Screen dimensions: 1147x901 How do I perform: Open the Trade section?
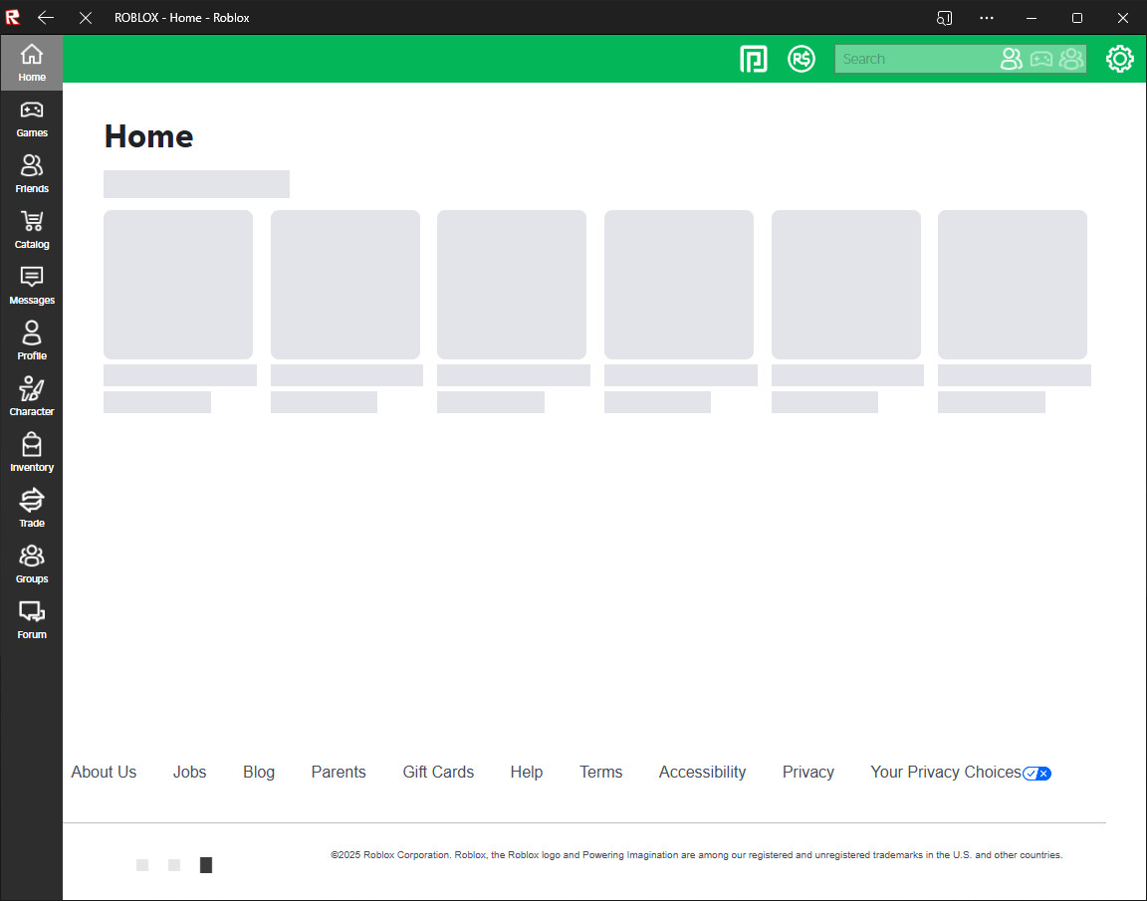[x=31, y=507]
